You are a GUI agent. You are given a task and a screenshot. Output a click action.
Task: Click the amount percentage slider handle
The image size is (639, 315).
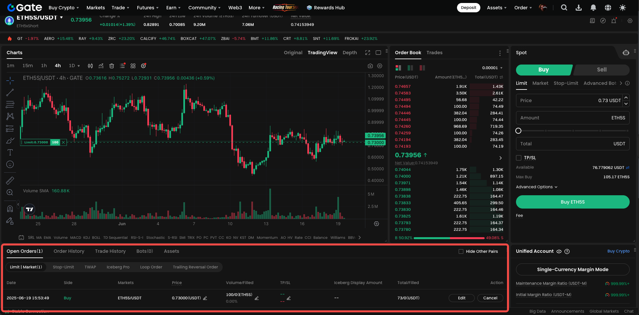(518, 131)
